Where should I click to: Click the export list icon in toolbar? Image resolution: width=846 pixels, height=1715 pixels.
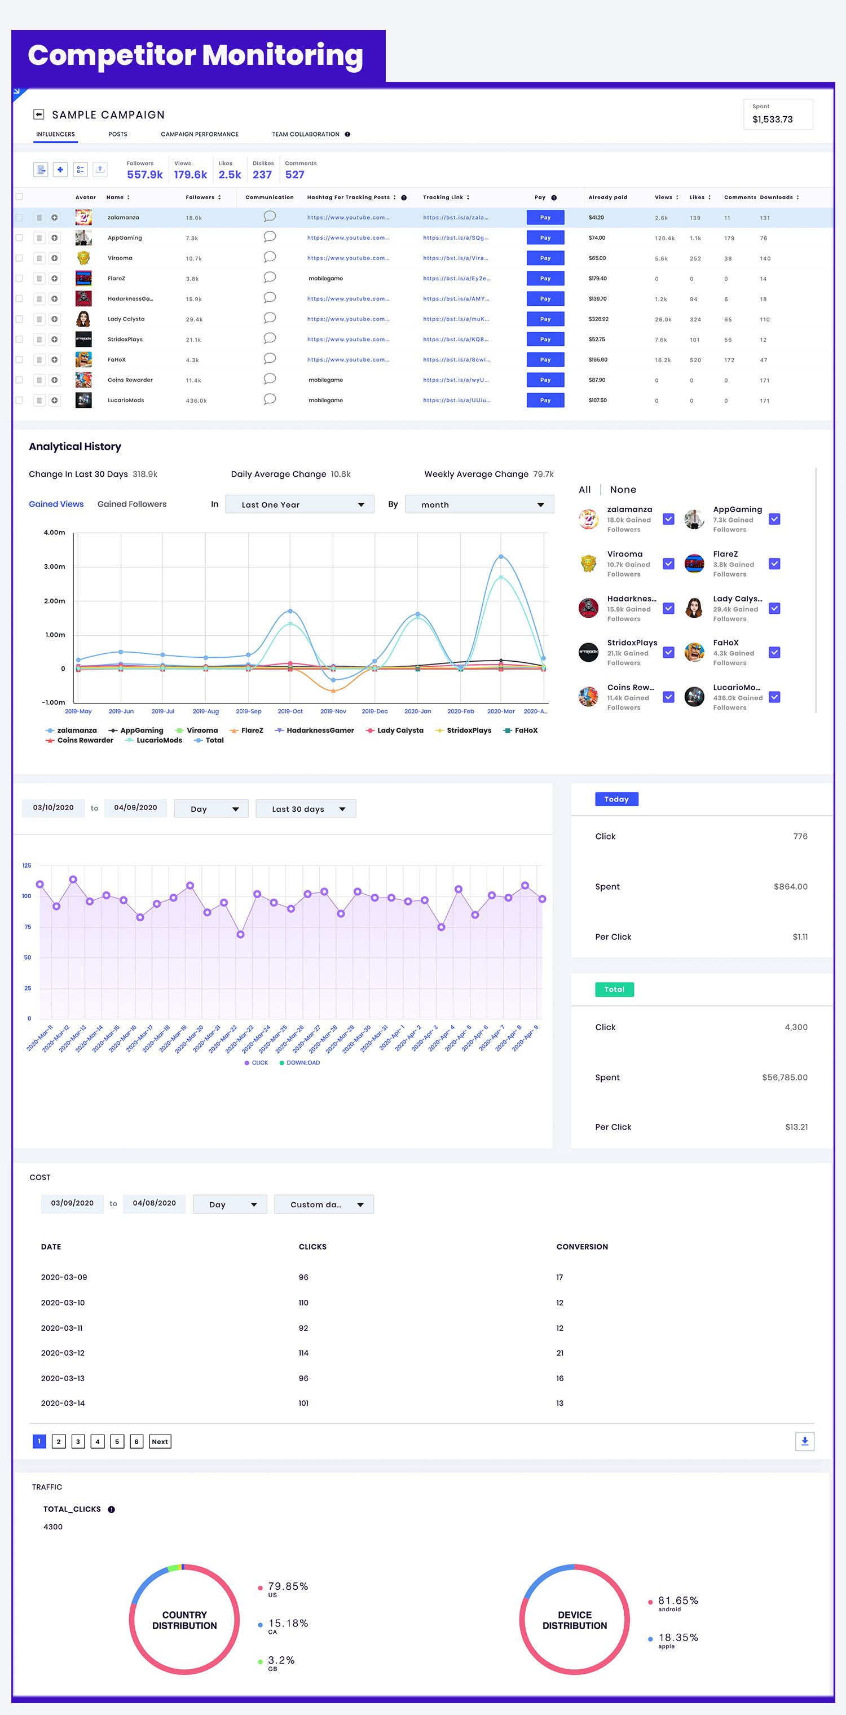(x=41, y=170)
